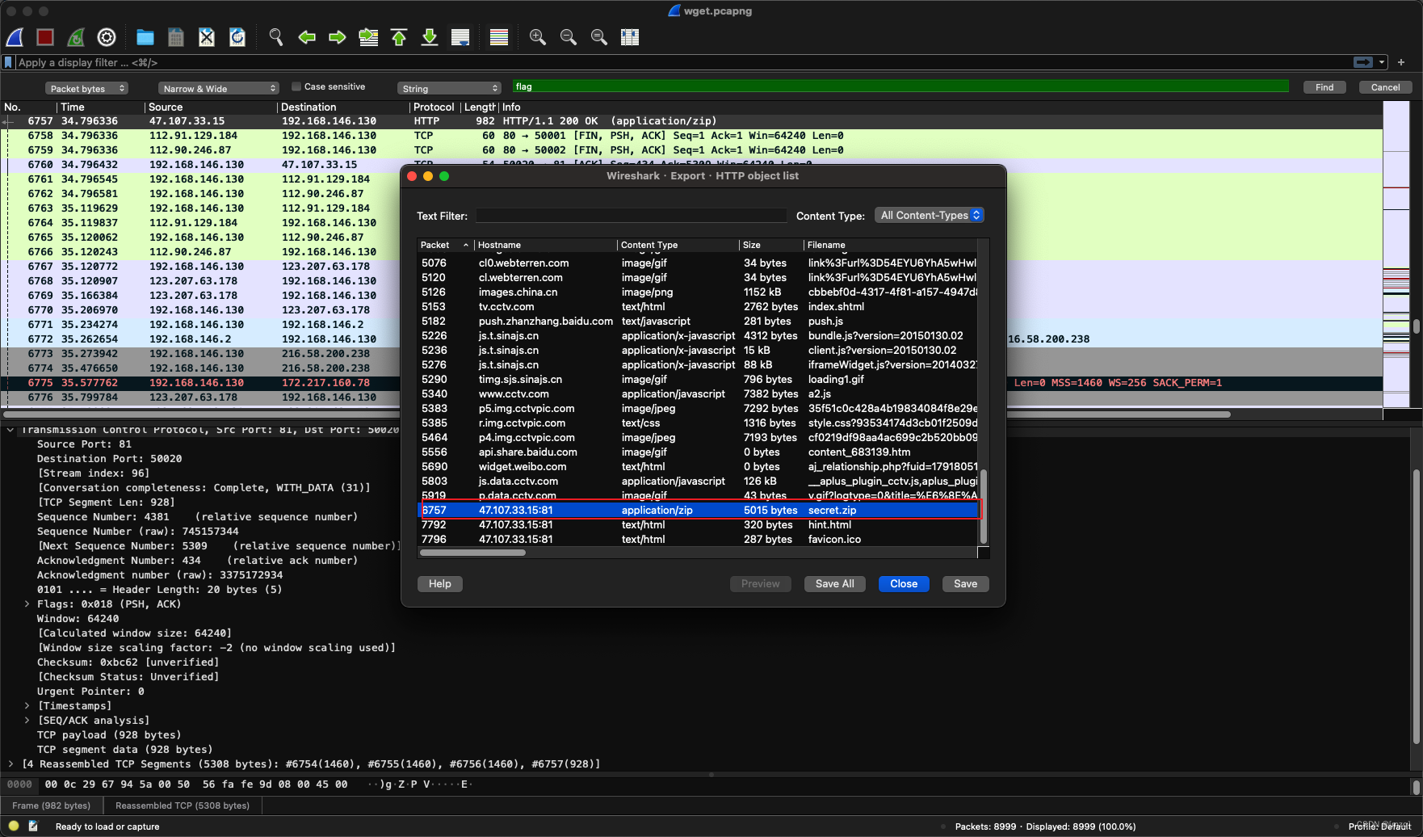Jump to the last packet
This screenshot has height=837, width=1423.
[x=430, y=37]
